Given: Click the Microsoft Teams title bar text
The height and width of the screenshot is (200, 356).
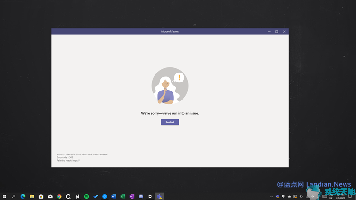Looking at the screenshot, I should click(x=170, y=32).
